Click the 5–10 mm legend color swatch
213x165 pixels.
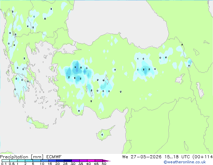(x=37, y=161)
